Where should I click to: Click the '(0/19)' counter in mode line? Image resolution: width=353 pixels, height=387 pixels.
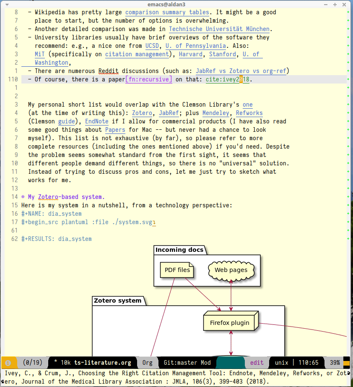click(x=33, y=363)
